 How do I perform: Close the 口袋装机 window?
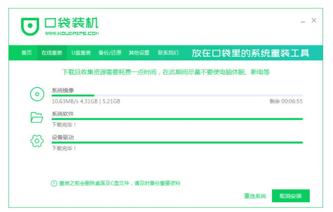pos(314,21)
